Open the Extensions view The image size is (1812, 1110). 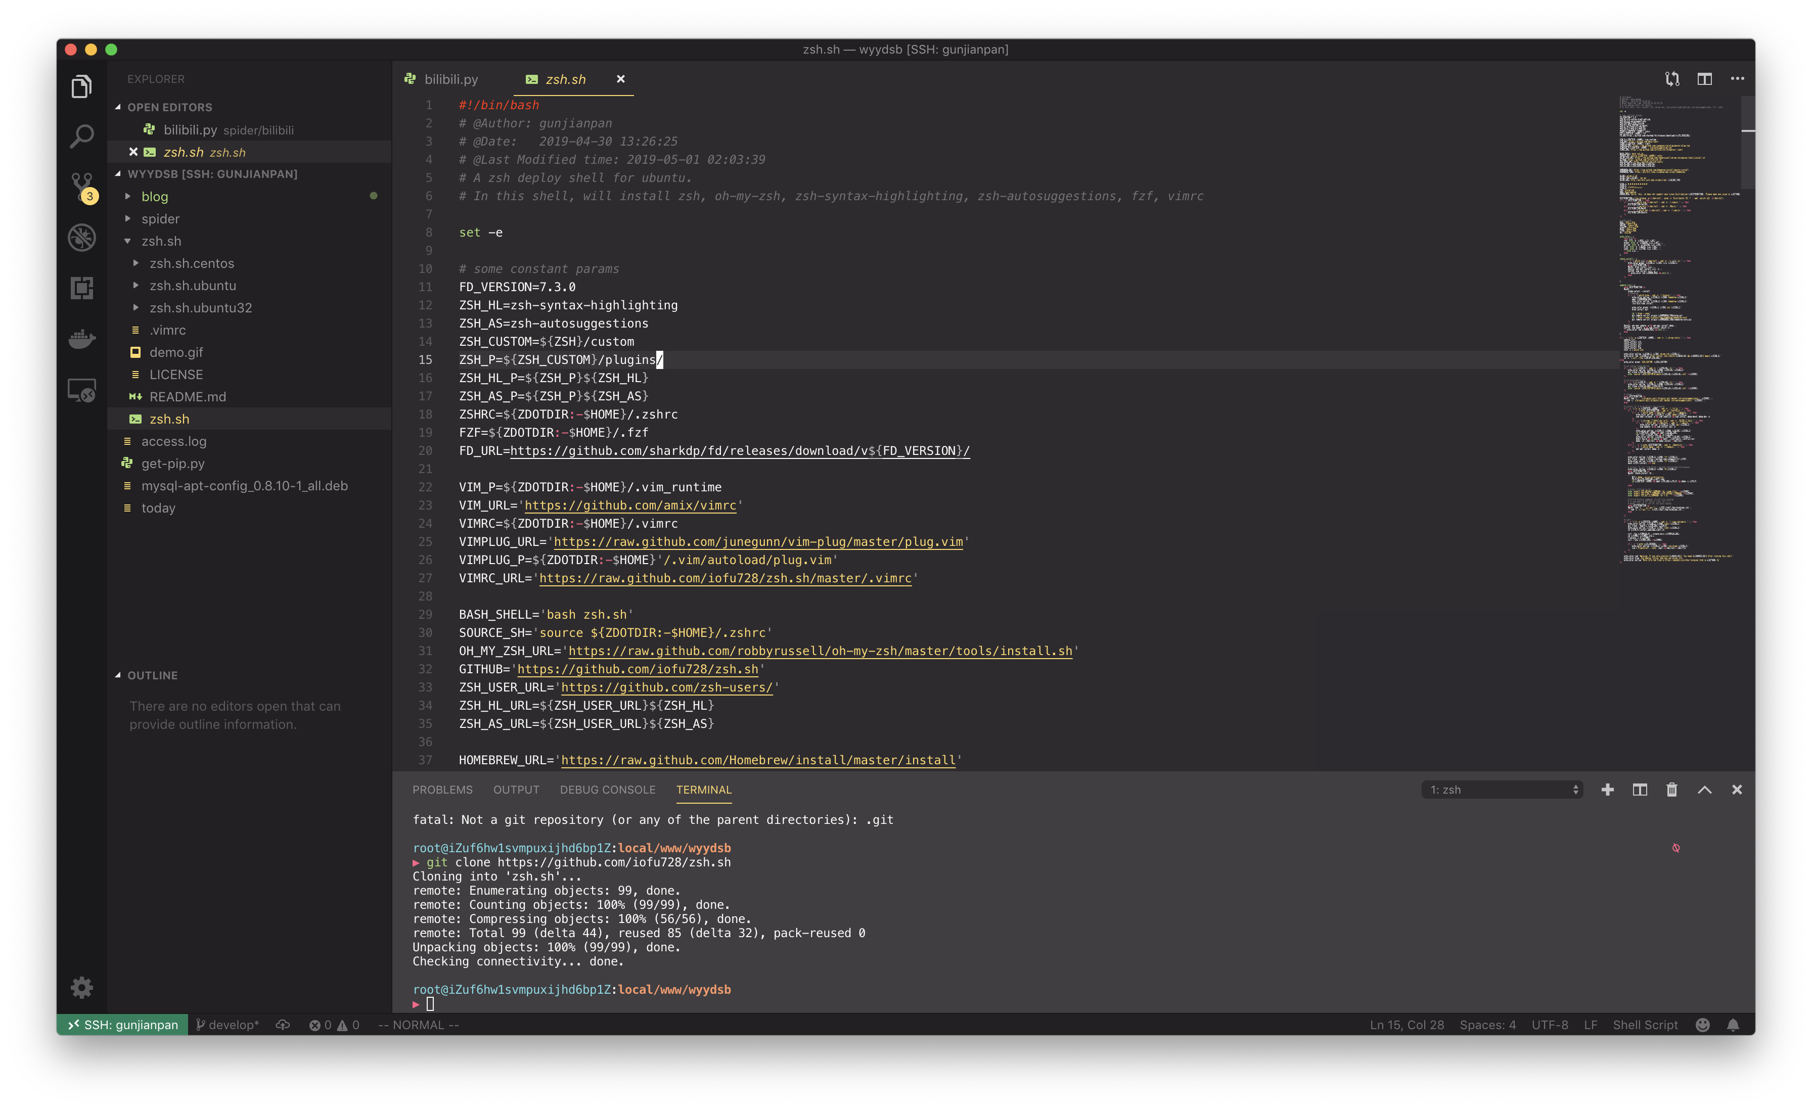pyautogui.click(x=81, y=288)
